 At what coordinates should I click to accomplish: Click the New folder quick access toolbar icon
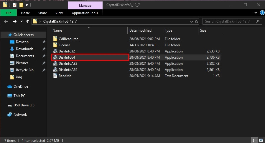pyautogui.click(x=21, y=5)
